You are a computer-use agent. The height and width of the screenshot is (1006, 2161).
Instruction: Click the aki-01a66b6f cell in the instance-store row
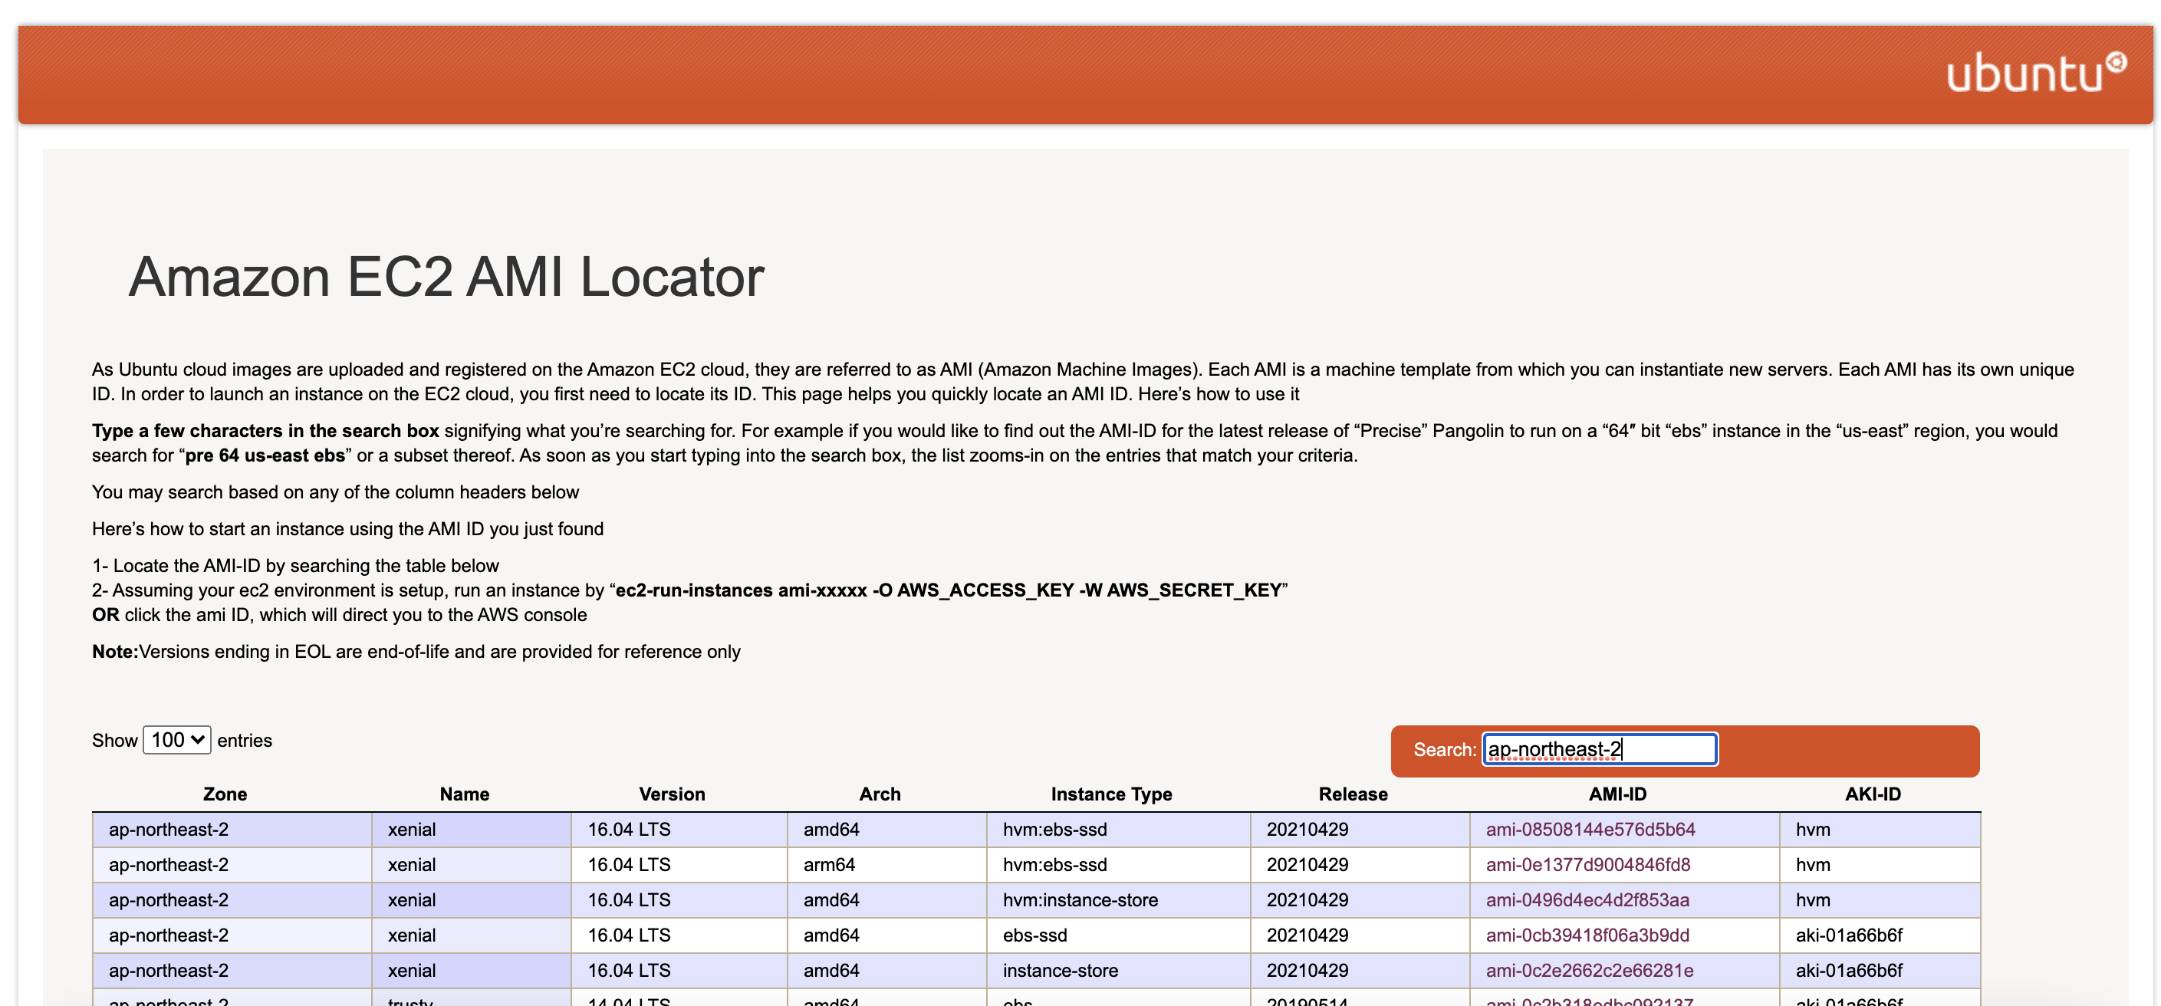pyautogui.click(x=1879, y=970)
